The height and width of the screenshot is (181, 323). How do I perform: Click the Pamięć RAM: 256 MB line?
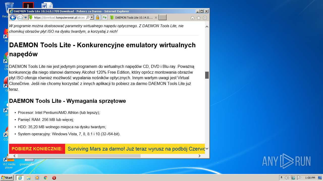[x=46, y=120]
